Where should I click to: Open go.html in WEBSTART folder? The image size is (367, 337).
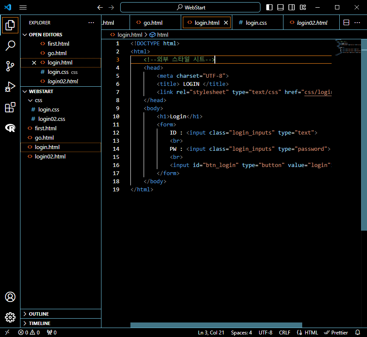(x=61, y=138)
